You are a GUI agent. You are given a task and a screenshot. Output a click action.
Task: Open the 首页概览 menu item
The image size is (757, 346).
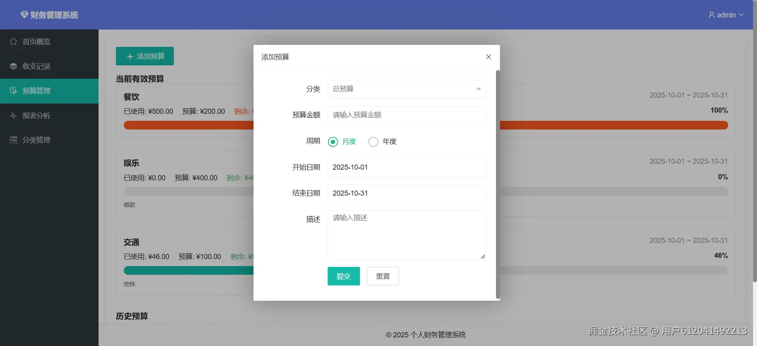point(49,42)
